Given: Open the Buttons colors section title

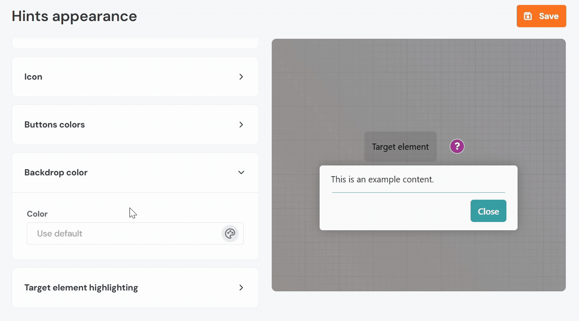Looking at the screenshot, I should coord(54,125).
